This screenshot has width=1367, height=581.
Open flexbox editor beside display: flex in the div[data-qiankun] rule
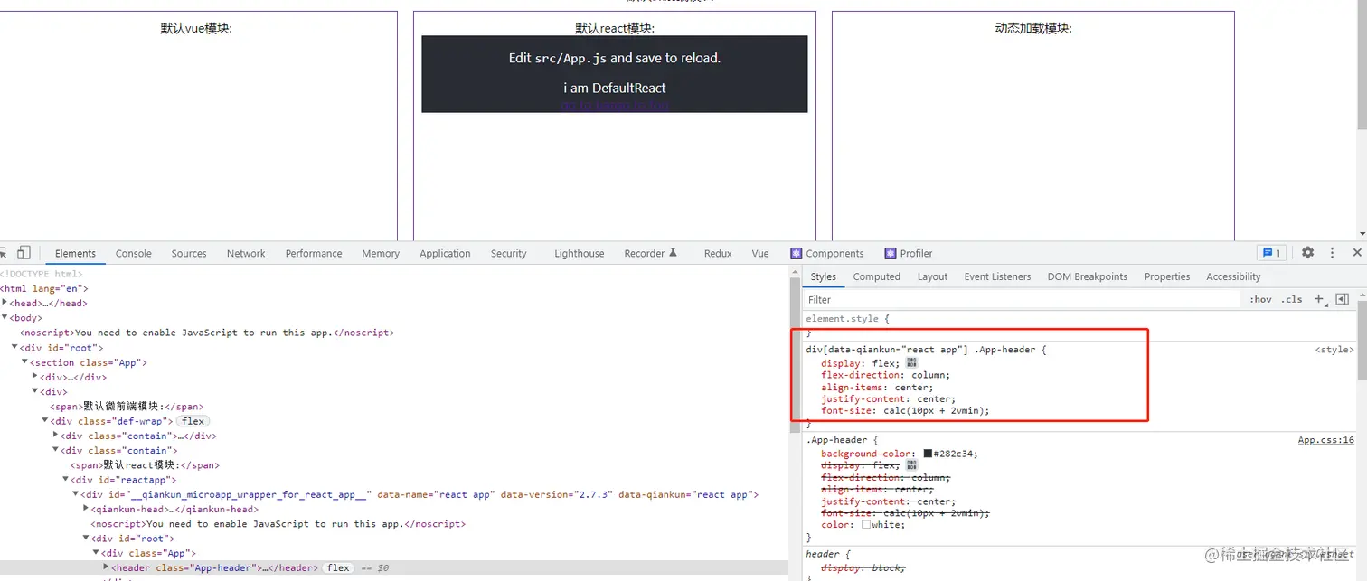(x=911, y=362)
